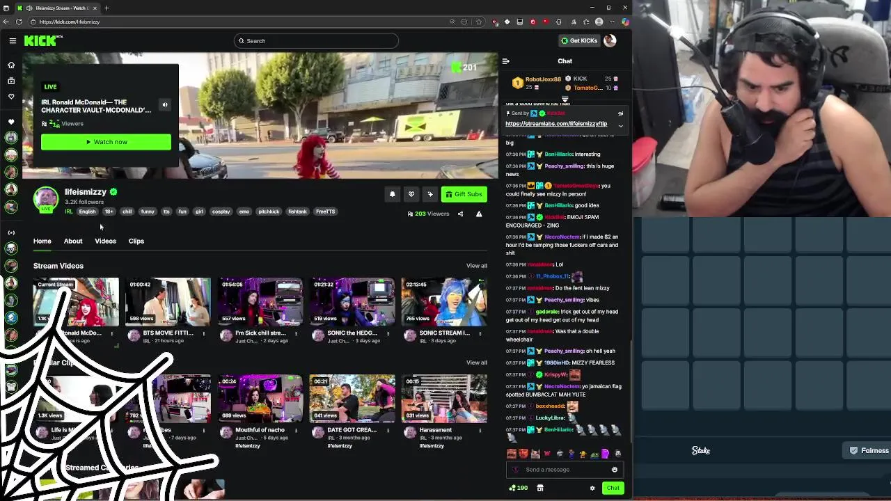Open a new browser tab with plus
Image resolution: width=891 pixels, height=501 pixels.
pyautogui.click(x=107, y=8)
